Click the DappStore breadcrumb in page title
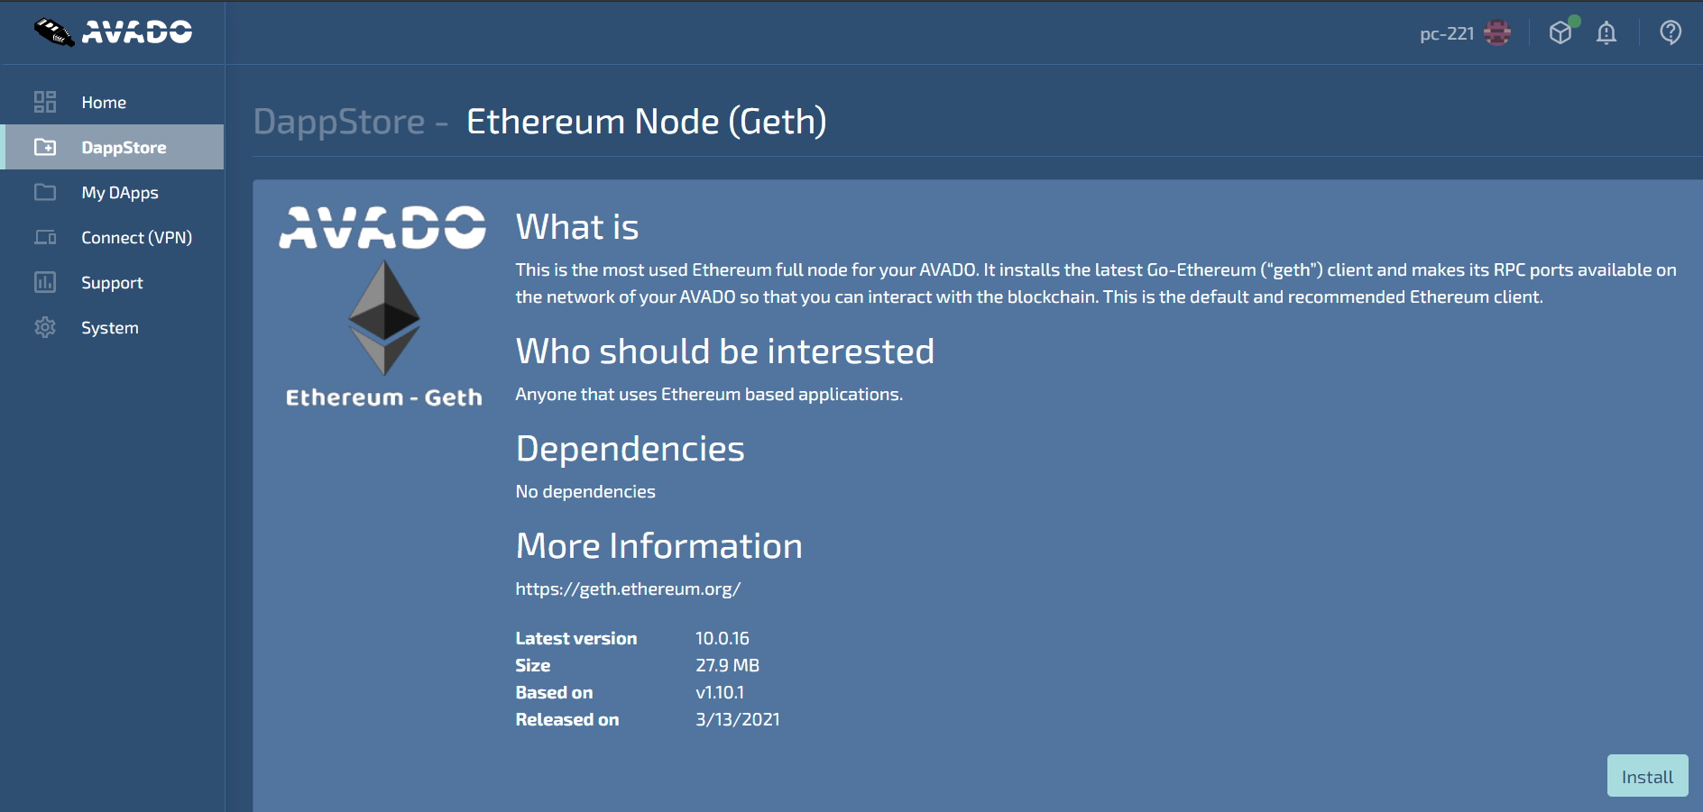This screenshot has height=812, width=1703. 339,122
